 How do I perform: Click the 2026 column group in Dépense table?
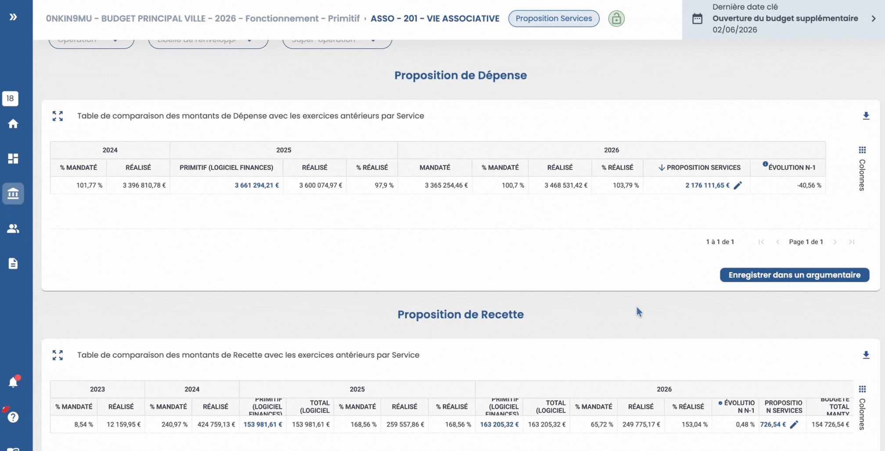[x=611, y=150]
